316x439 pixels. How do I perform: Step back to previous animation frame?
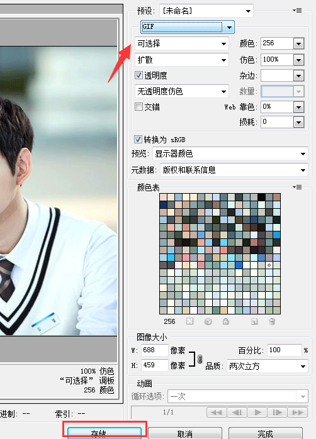[237, 412]
